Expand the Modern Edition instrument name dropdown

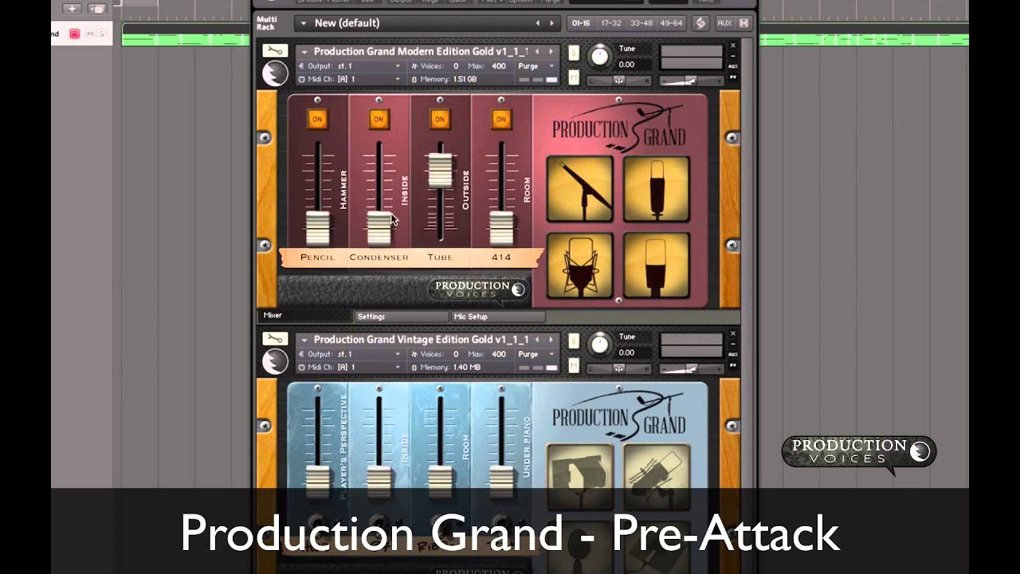304,52
